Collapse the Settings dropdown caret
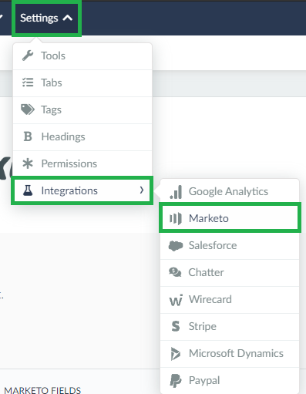The width and height of the screenshot is (306, 394). point(68,18)
